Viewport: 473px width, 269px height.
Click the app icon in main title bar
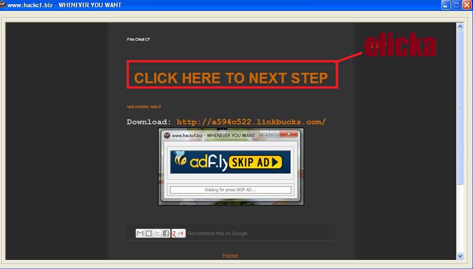click(3, 5)
